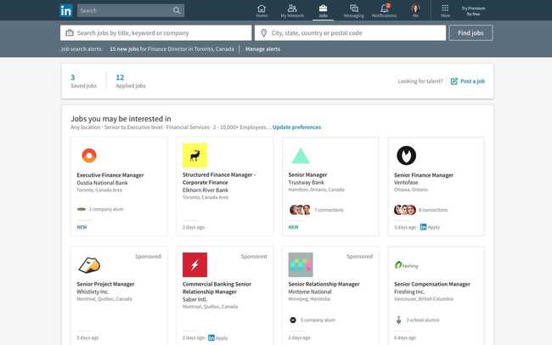Screen dimensions: 552x345
Task: Open Elkhorn River Bank yellow elk logo
Action: (x=194, y=155)
